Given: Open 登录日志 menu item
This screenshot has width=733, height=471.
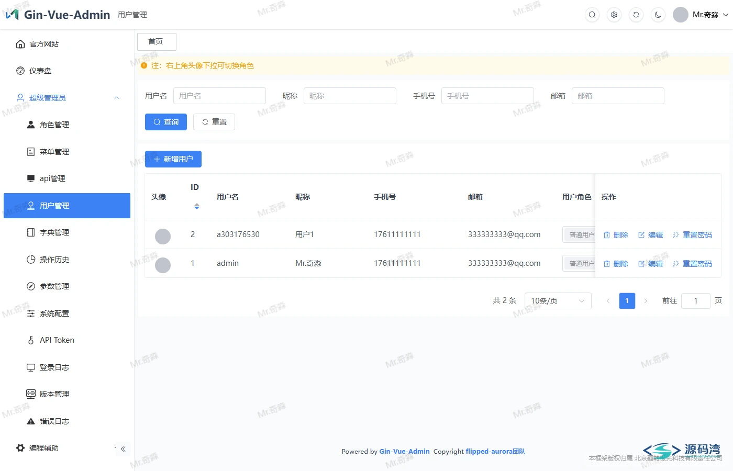Looking at the screenshot, I should 67,367.
